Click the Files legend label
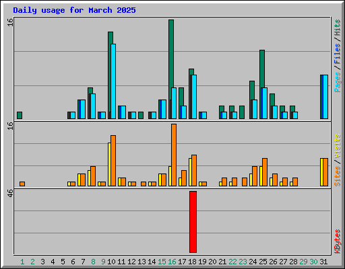The height and width of the screenshot is (269, 345). click(337, 53)
